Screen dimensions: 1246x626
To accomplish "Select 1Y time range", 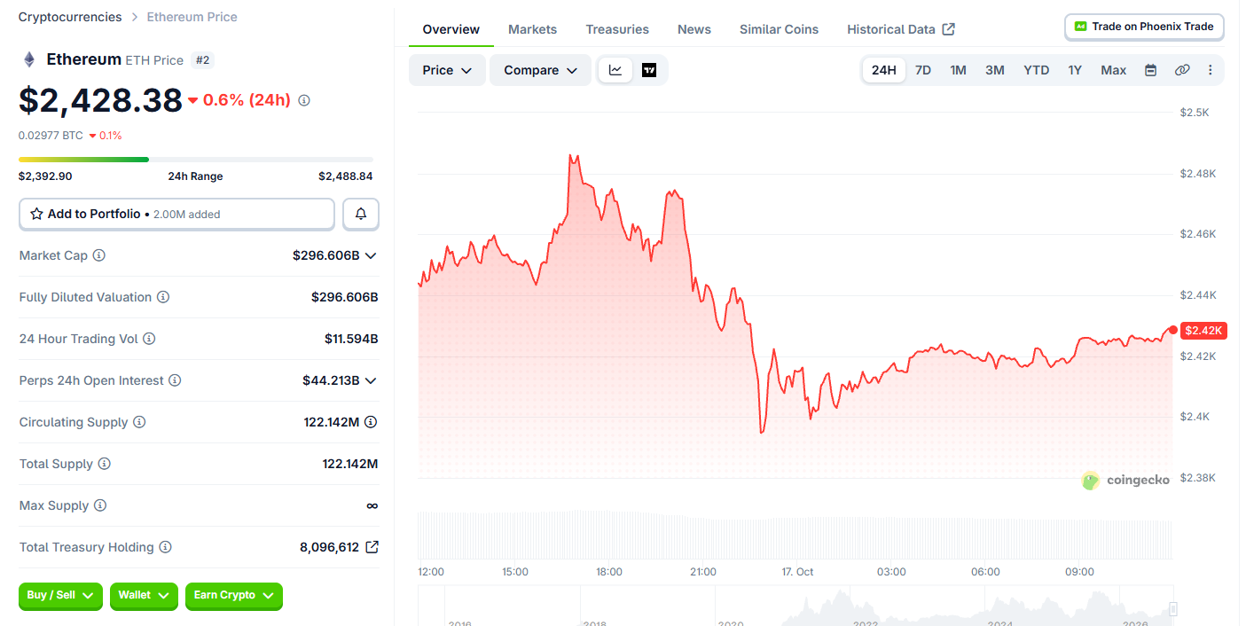I will pyautogui.click(x=1075, y=70).
